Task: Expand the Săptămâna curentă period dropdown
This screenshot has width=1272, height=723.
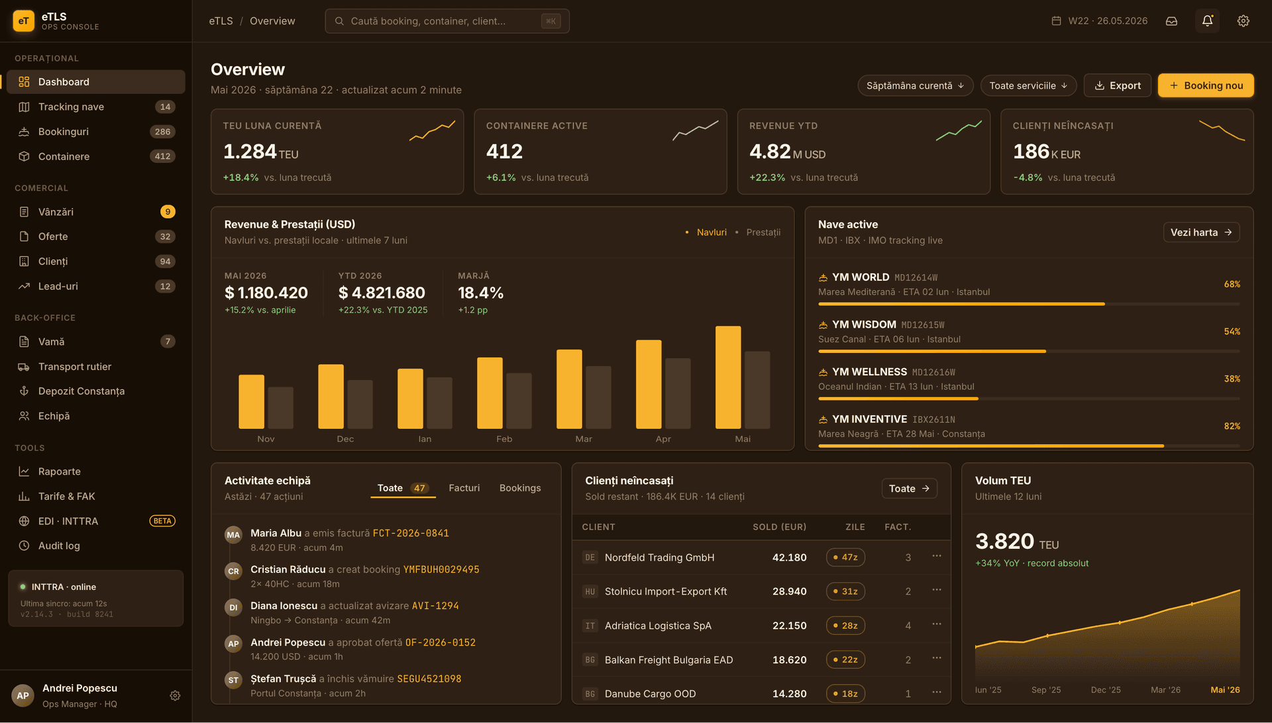Action: pos(915,85)
